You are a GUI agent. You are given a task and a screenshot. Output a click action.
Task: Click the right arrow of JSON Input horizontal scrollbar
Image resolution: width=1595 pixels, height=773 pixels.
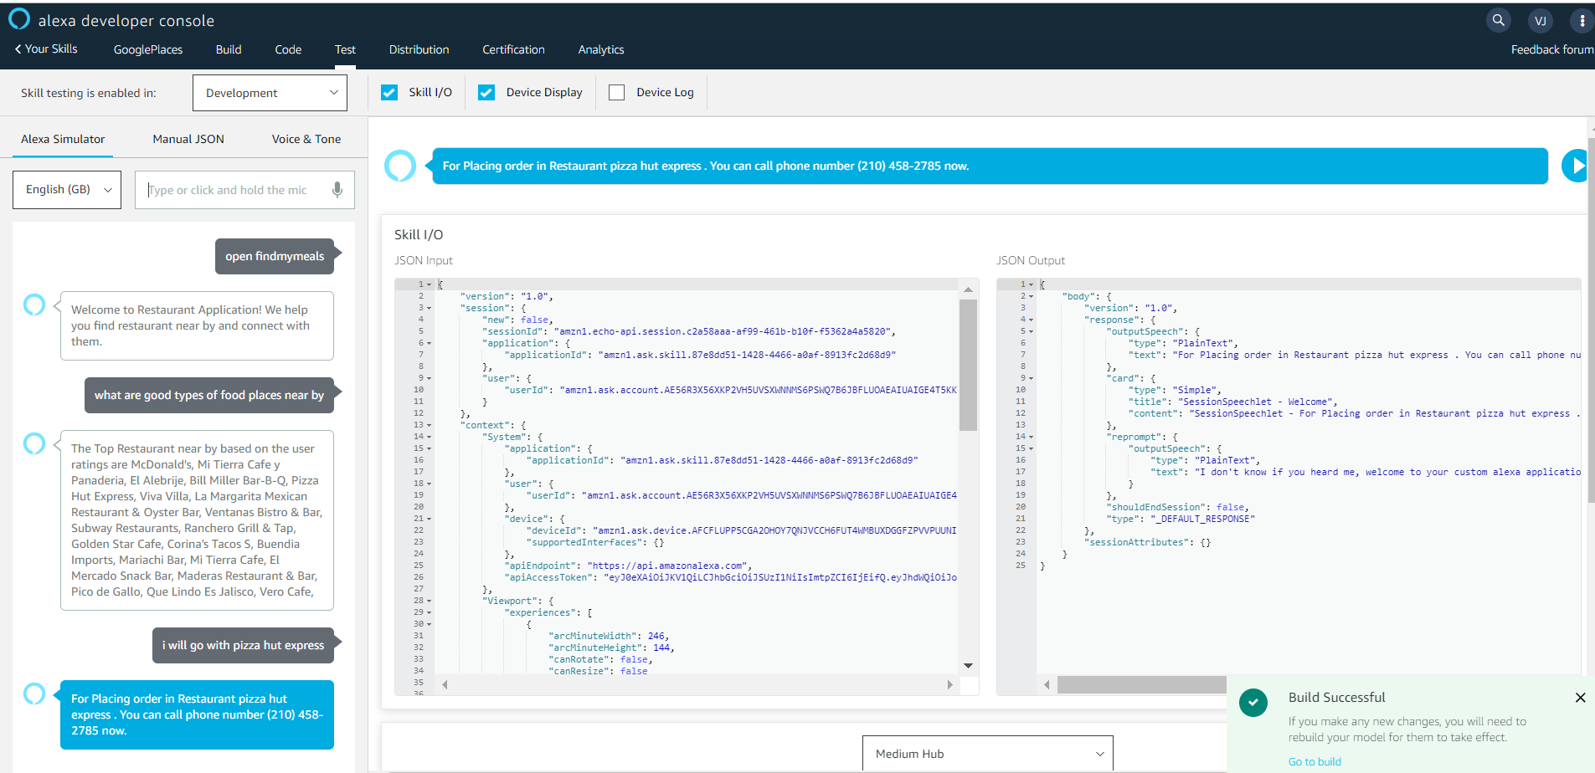tap(949, 684)
